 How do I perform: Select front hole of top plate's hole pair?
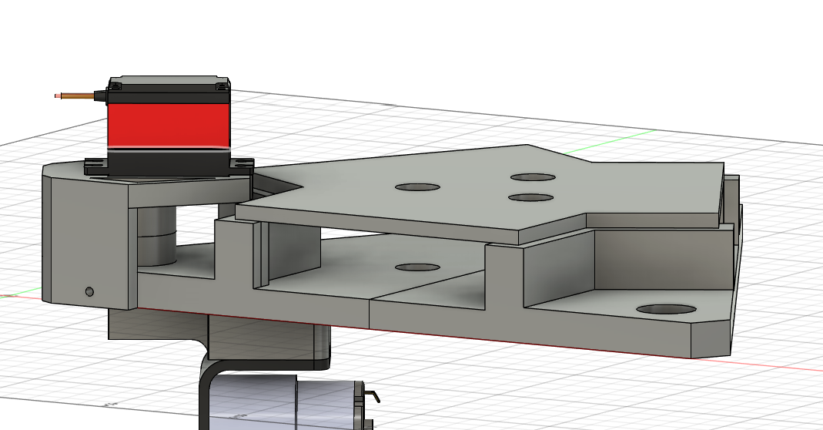(x=531, y=198)
